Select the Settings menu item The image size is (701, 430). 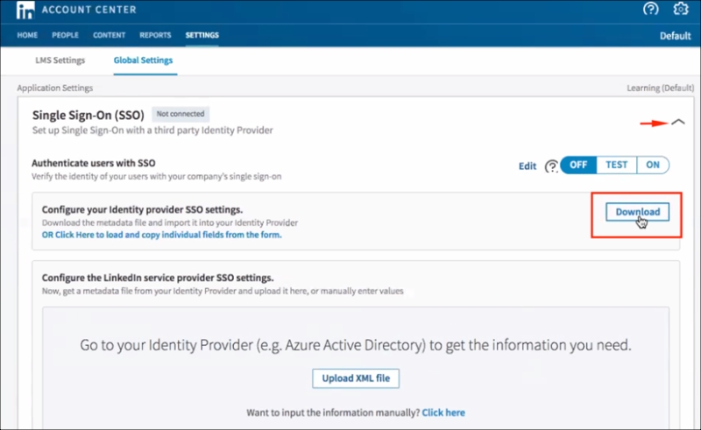point(202,35)
